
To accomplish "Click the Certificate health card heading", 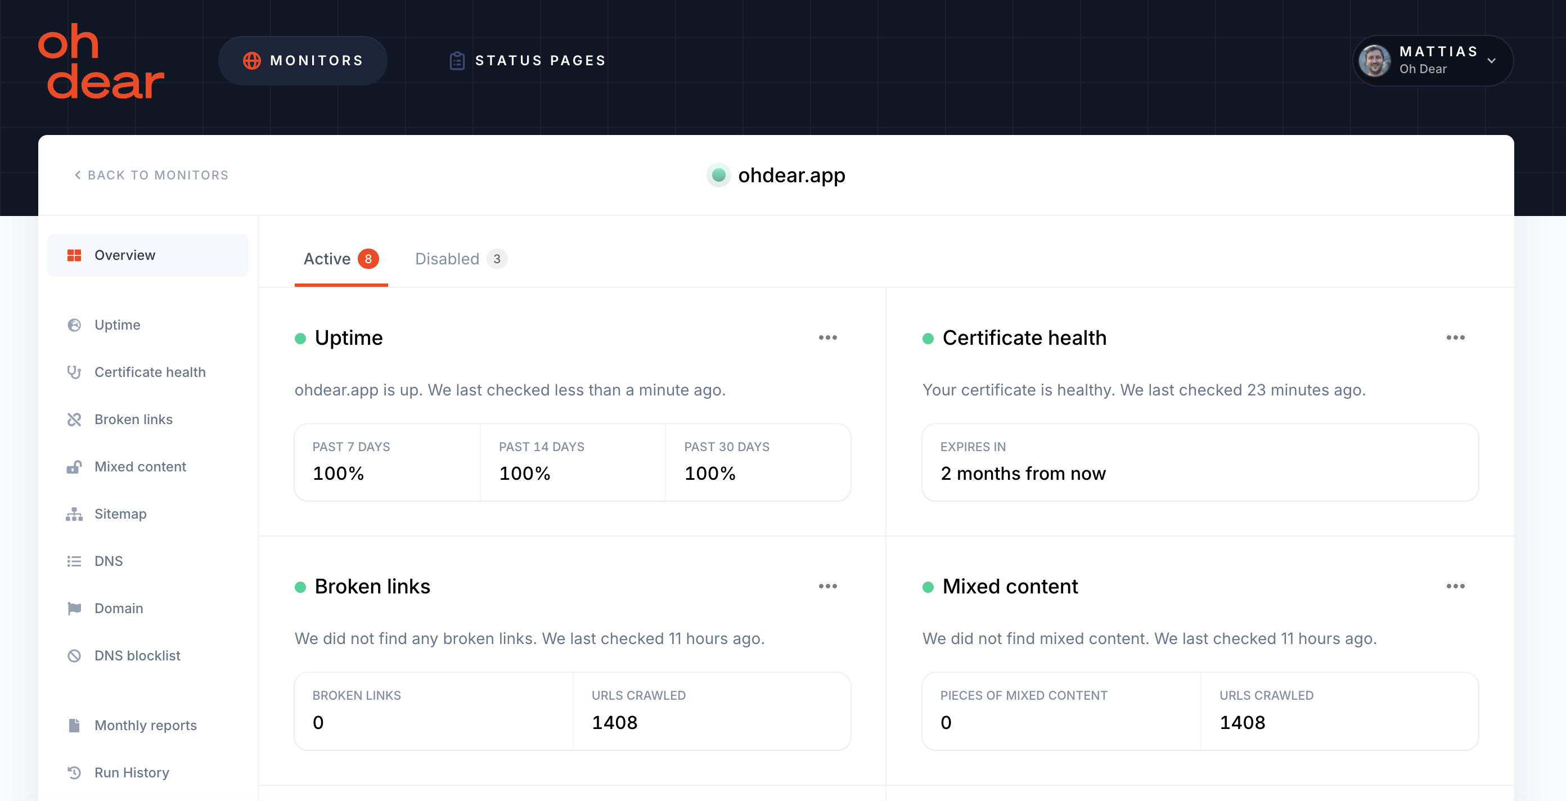I will coord(1024,338).
